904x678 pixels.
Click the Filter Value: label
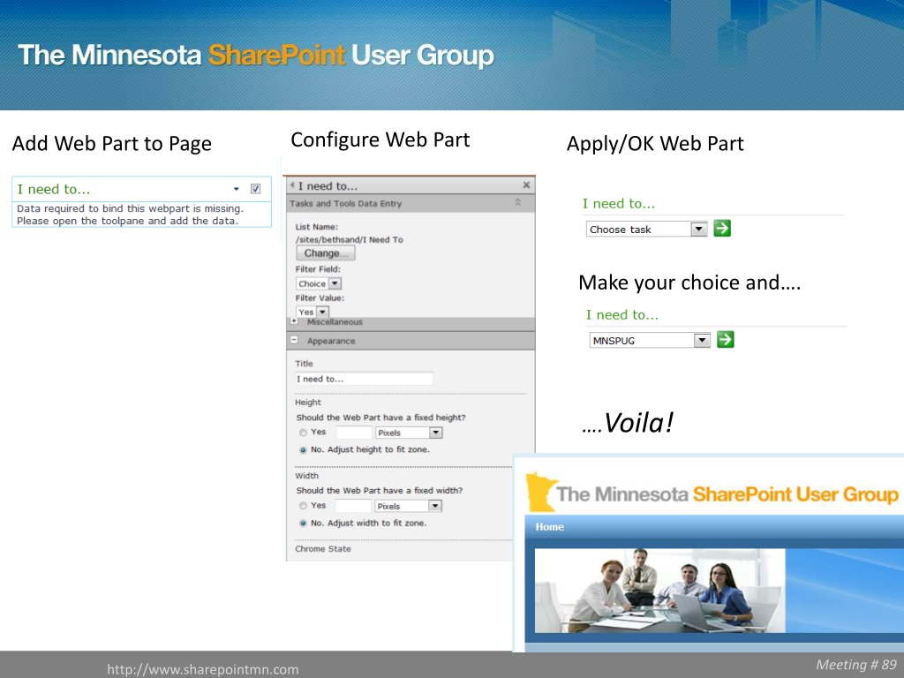pos(320,298)
